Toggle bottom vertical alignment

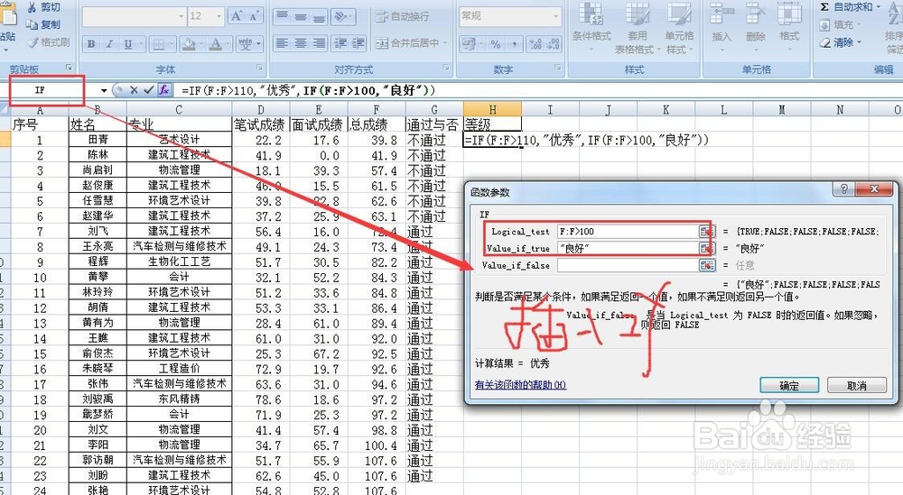319,16
